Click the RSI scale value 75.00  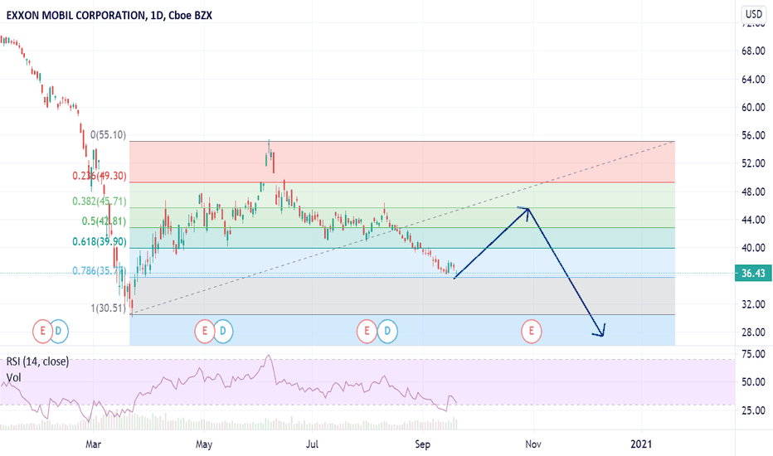[753, 353]
